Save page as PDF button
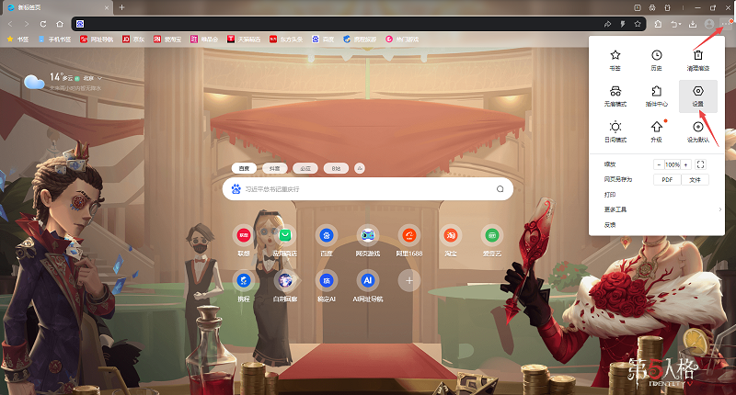 [x=667, y=179]
